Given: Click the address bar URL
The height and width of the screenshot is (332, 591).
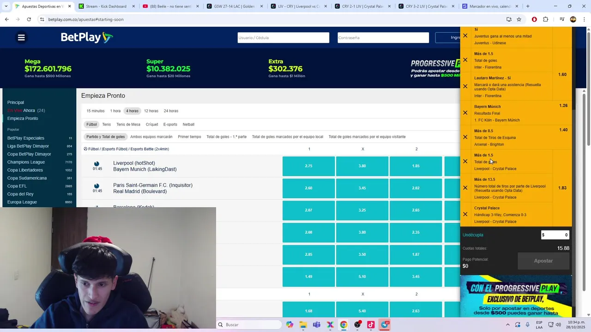Looking at the screenshot, I should click(86, 19).
